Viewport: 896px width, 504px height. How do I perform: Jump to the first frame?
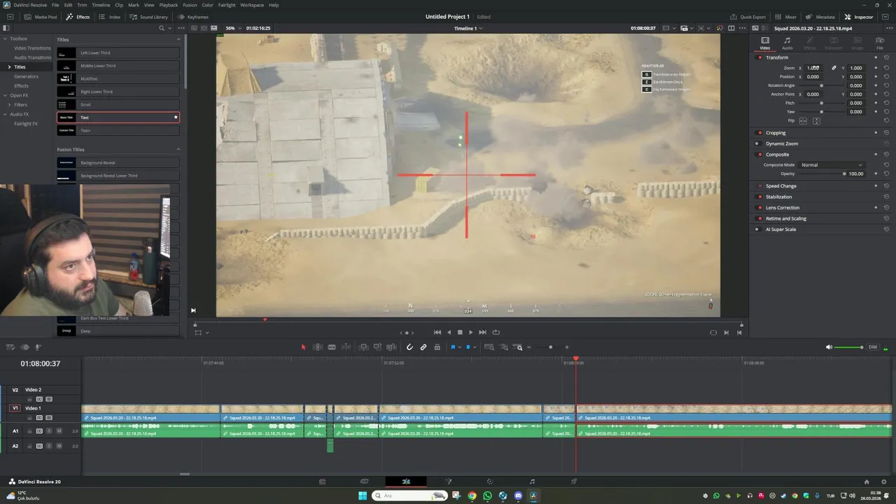[437, 332]
